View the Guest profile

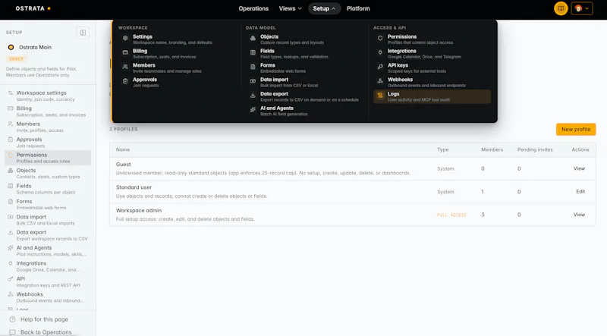click(579, 168)
